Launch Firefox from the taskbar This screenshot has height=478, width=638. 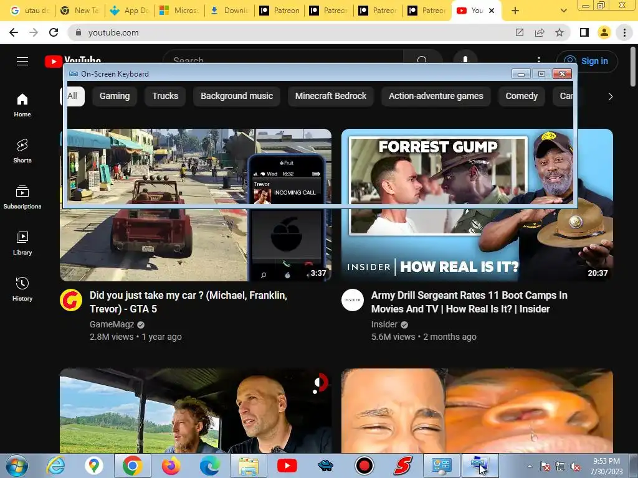(x=171, y=466)
